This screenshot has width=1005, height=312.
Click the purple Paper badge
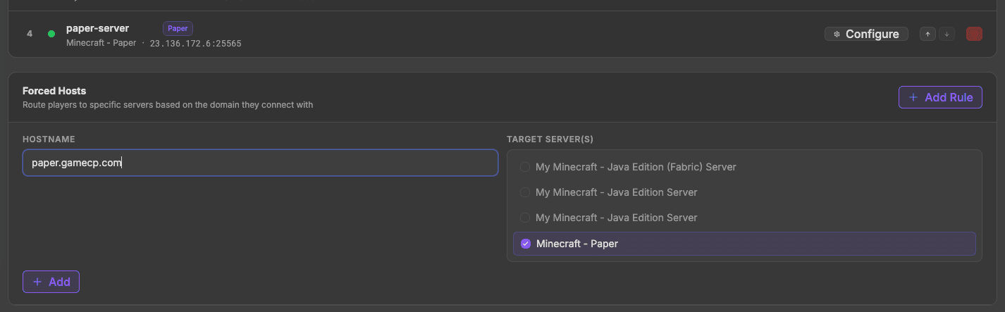click(x=178, y=29)
